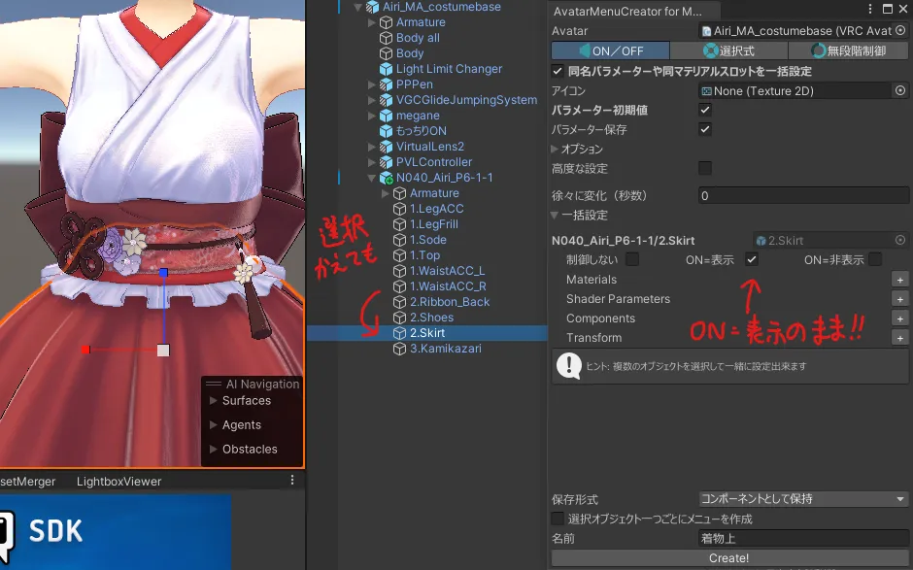The width and height of the screenshot is (913, 570).
Task: Open the texture picker for the icon field
Action: [901, 90]
